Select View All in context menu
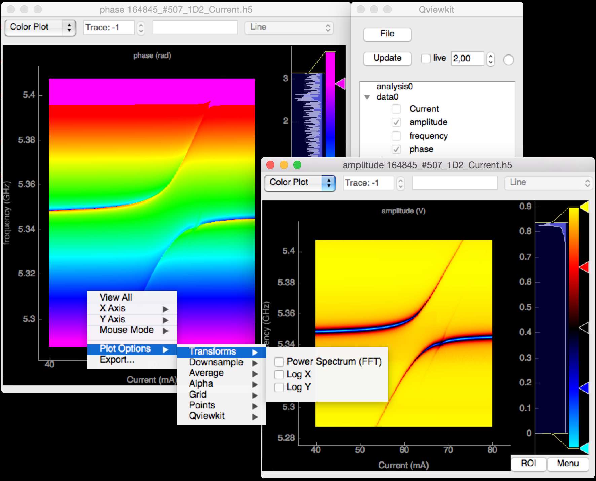Image resolution: width=596 pixels, height=481 pixels. point(132,297)
